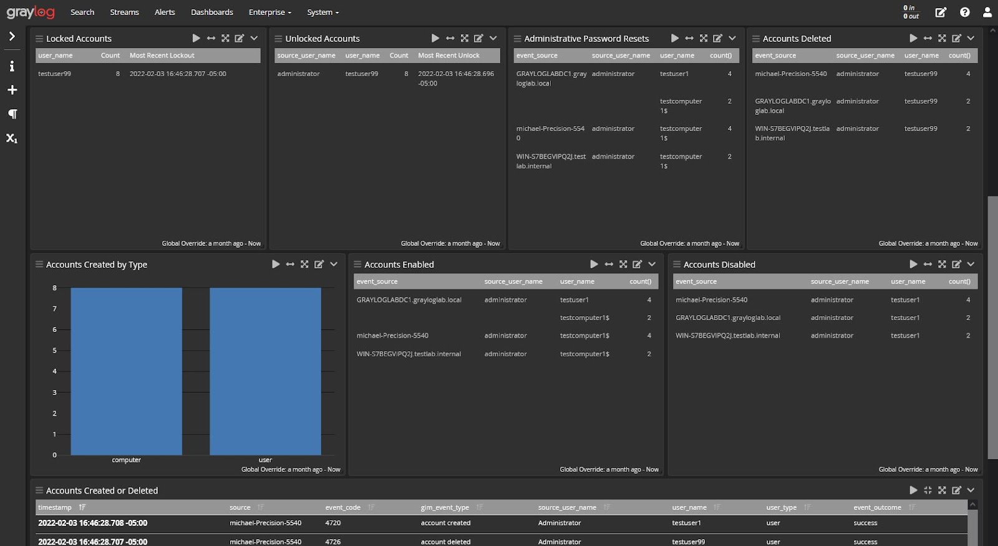Viewport: 998px width, 546px height.
Task: Focus Administrative Password Resets widget fullscreen icon
Action: 704,38
